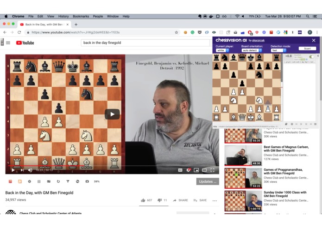Reload the current page
Image resolution: width=322 pixels, height=228 pixels.
point(19,32)
